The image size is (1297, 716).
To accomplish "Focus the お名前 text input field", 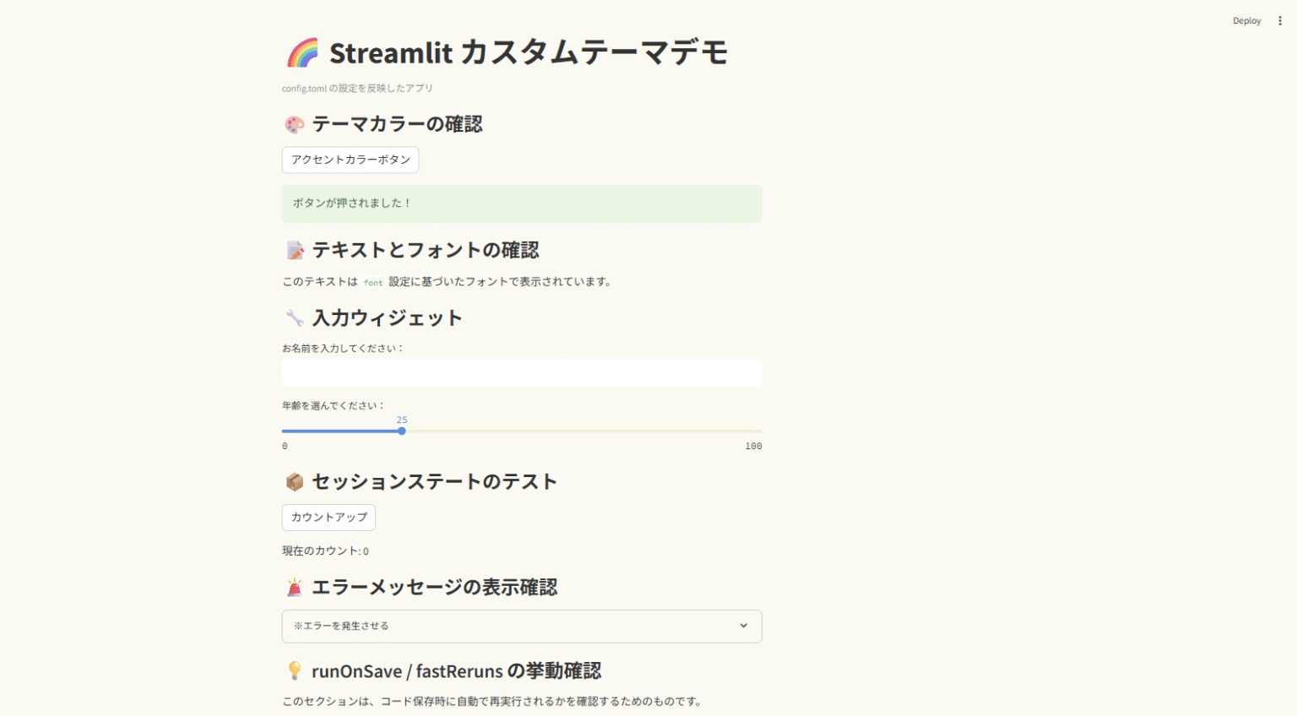I will point(521,373).
